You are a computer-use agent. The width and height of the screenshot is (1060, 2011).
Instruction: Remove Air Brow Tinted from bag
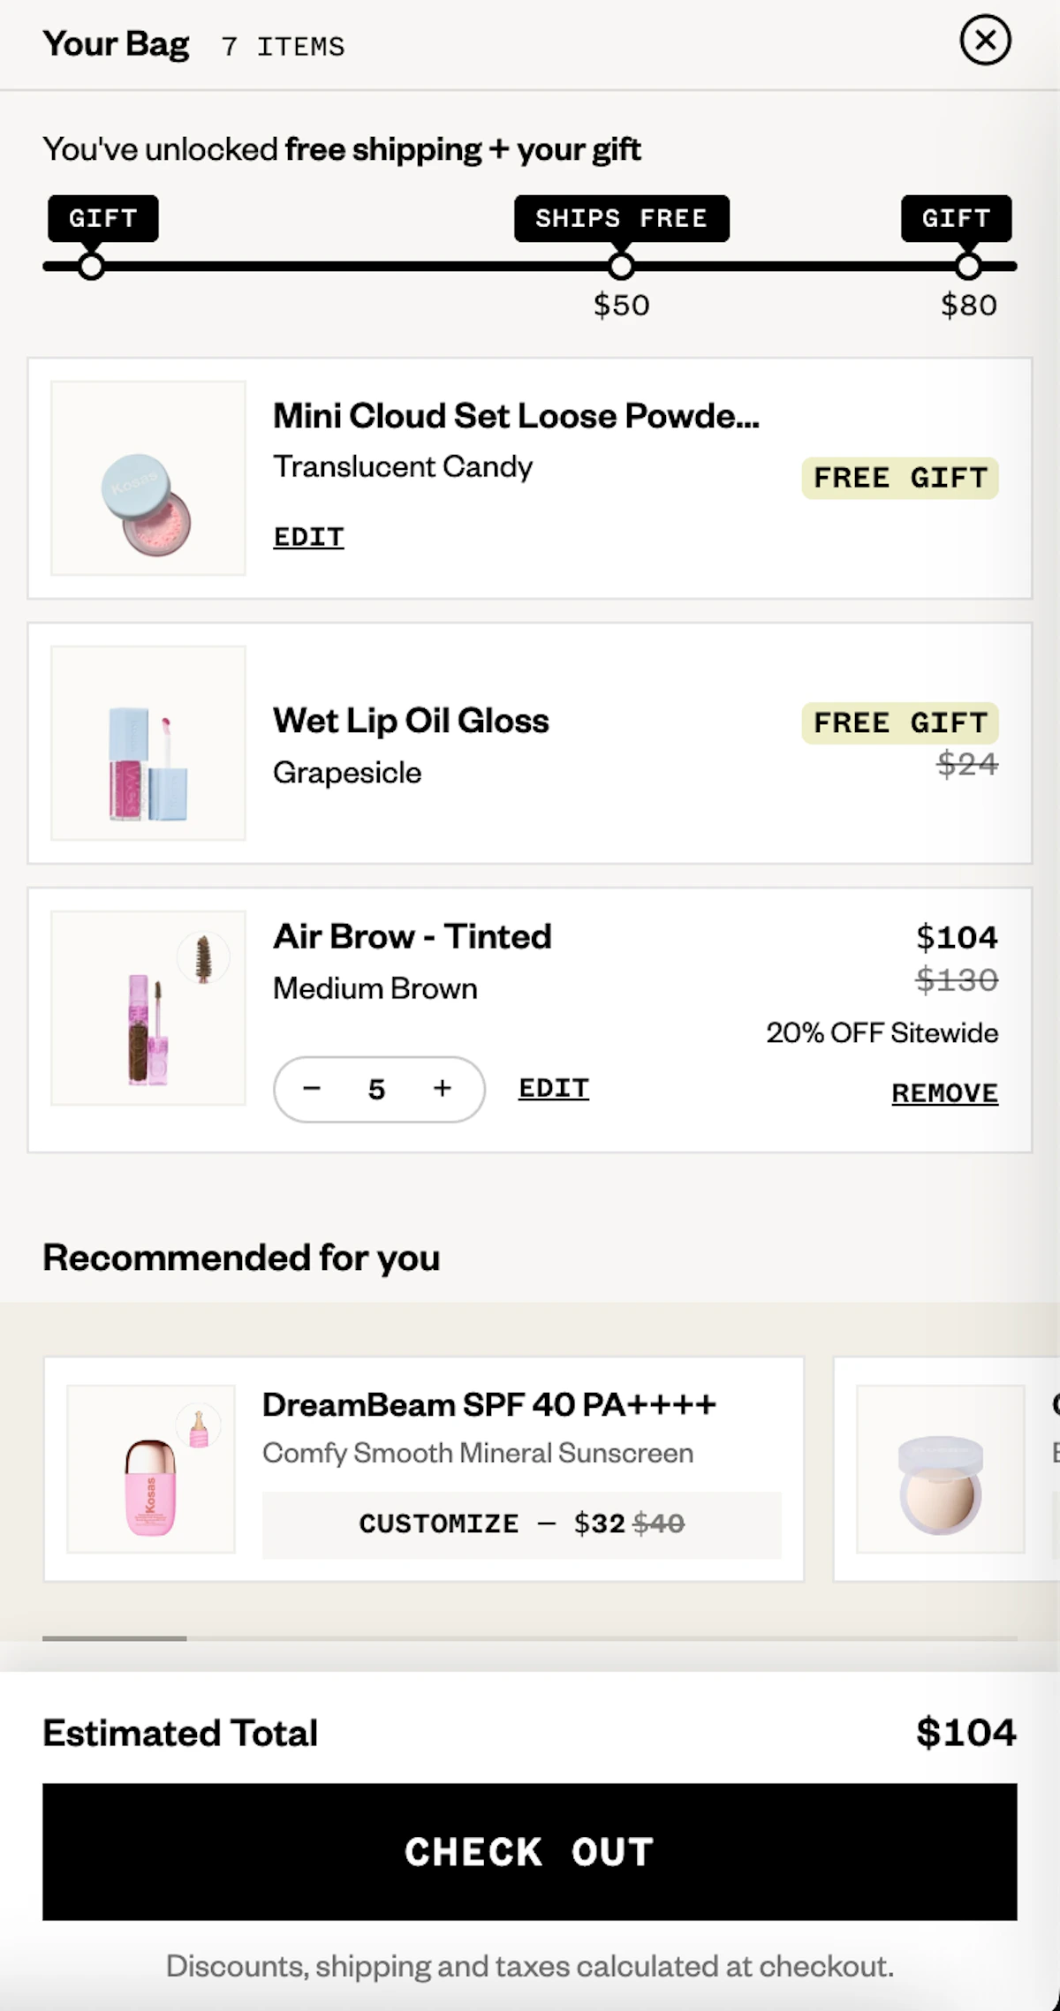coord(944,1092)
